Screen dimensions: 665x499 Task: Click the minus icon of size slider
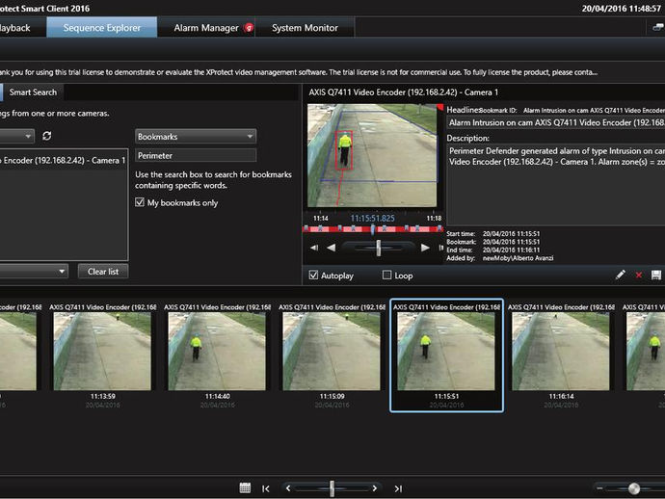point(599,488)
